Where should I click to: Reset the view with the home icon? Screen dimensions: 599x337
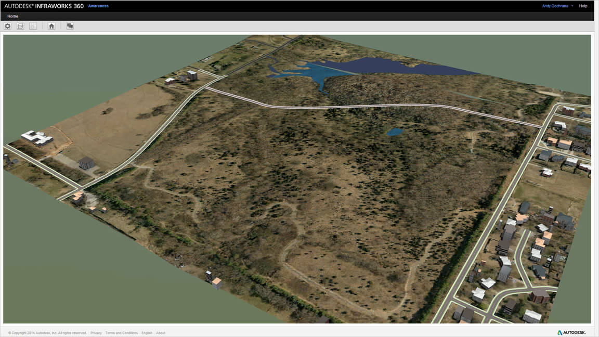tap(51, 26)
